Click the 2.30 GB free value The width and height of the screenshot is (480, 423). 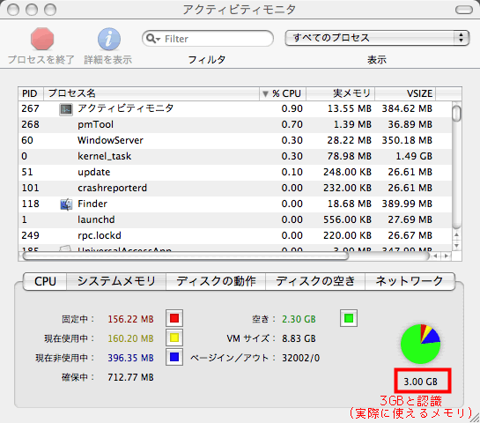(x=299, y=319)
